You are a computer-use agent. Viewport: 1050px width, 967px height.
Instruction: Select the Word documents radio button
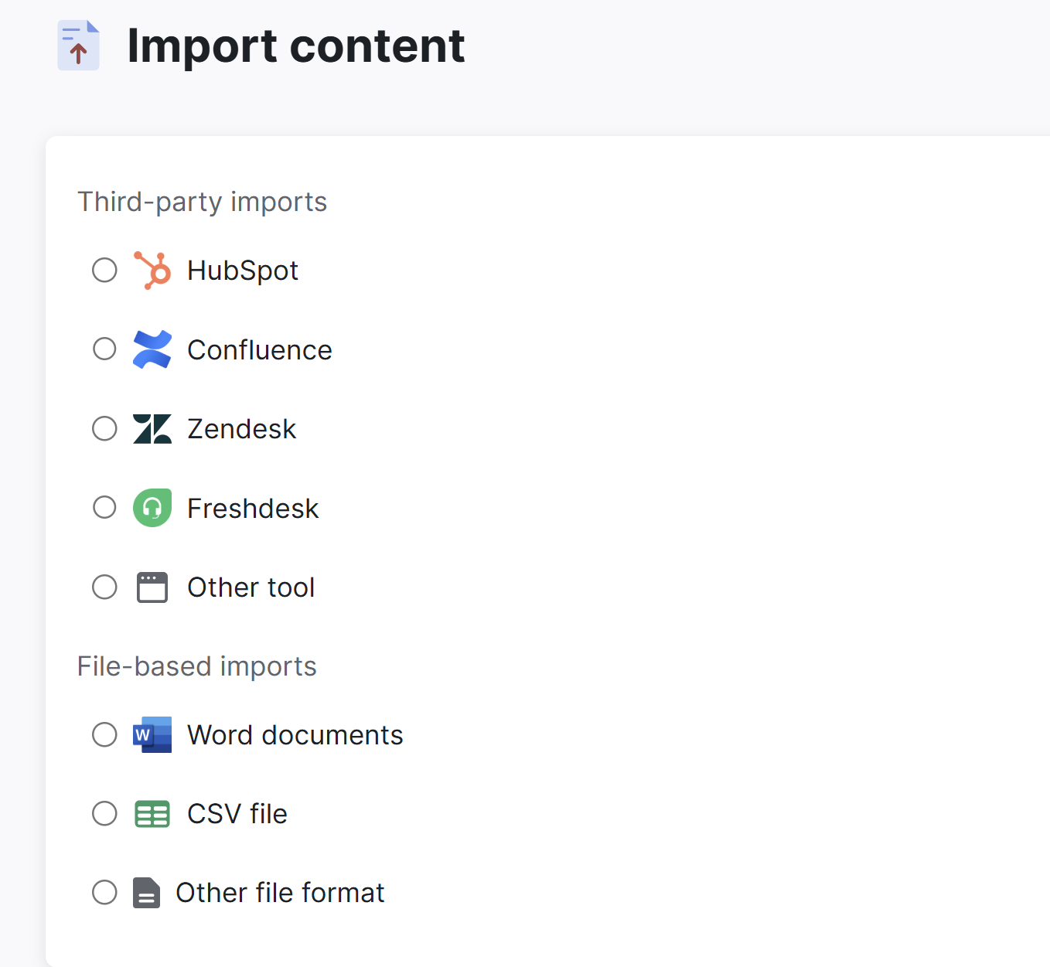104,734
